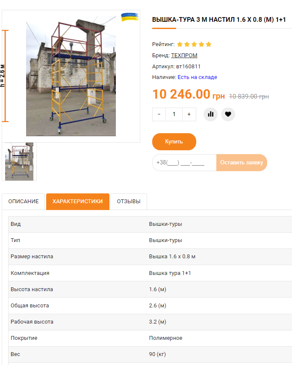
Task: Open the ОПИСАНИЕ tab
Action: [24, 201]
